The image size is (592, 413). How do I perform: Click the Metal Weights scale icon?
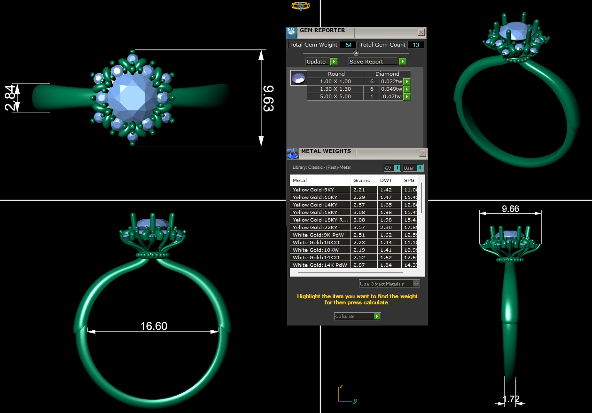(x=292, y=153)
